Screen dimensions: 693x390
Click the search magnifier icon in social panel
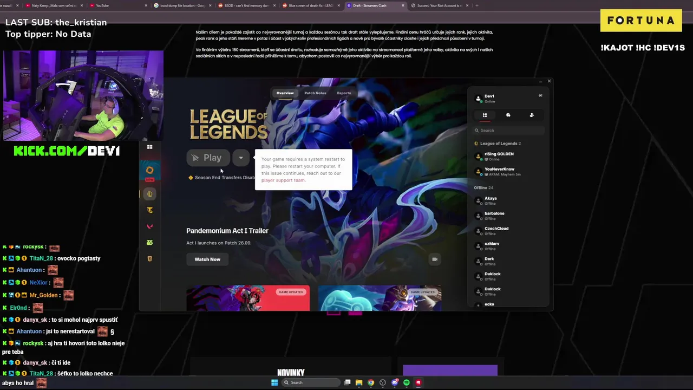coord(477,131)
